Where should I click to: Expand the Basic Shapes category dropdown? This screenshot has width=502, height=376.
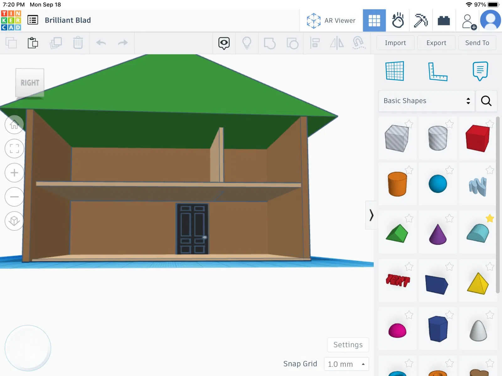426,101
